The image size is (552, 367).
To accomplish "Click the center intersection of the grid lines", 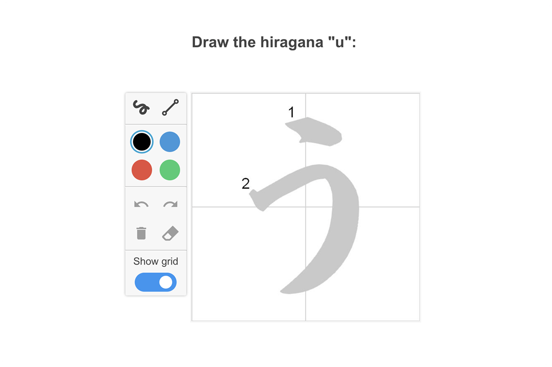I will tap(305, 207).
